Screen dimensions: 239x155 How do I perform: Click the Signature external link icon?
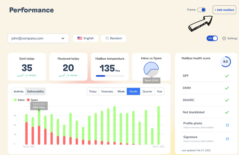(x=227, y=139)
